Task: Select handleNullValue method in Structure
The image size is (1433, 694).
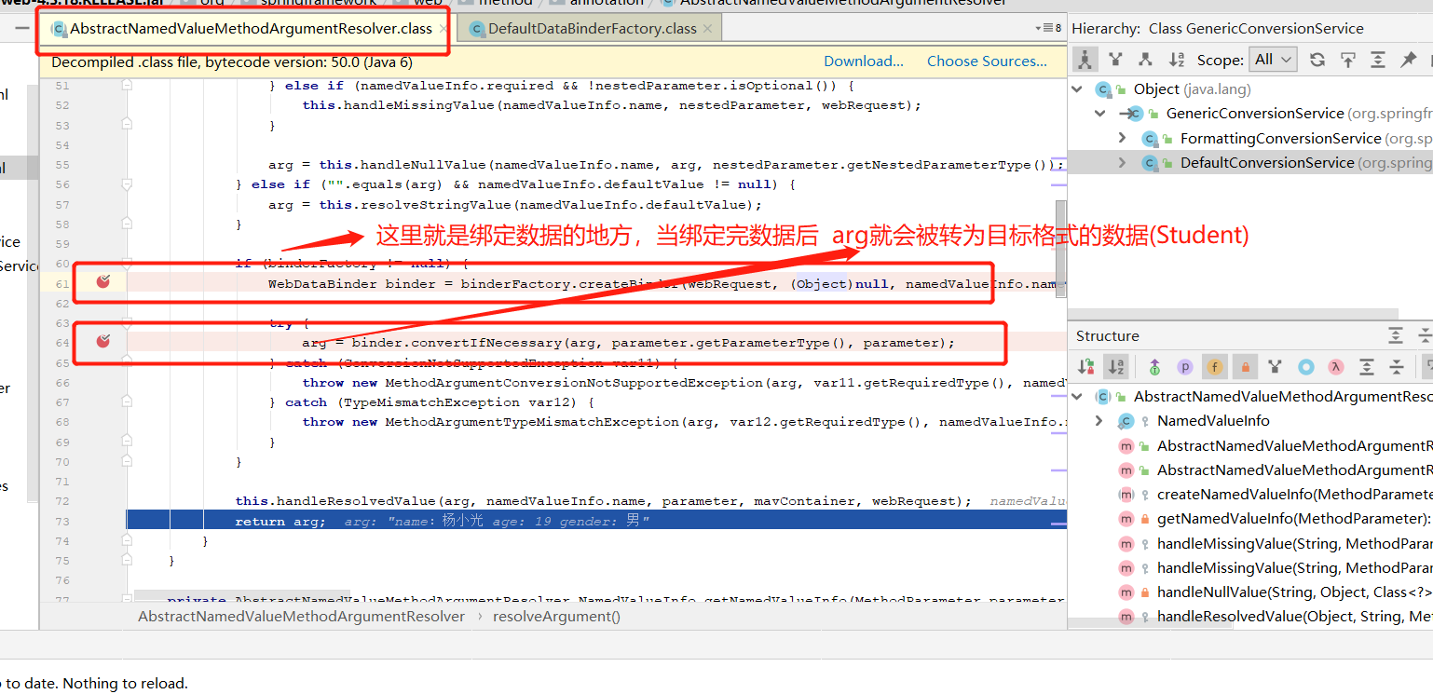Action: [1294, 592]
